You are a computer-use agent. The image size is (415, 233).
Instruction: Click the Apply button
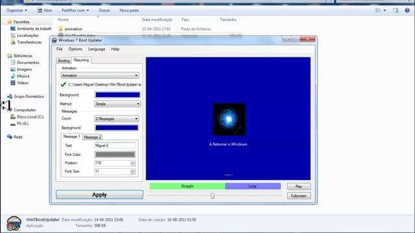99,195
